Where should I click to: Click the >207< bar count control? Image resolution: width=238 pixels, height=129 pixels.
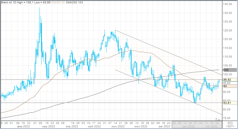tap(230, 126)
